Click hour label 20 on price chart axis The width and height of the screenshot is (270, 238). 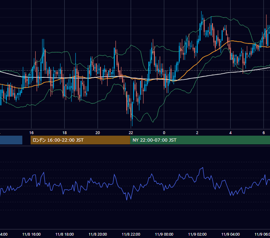click(x=98, y=132)
